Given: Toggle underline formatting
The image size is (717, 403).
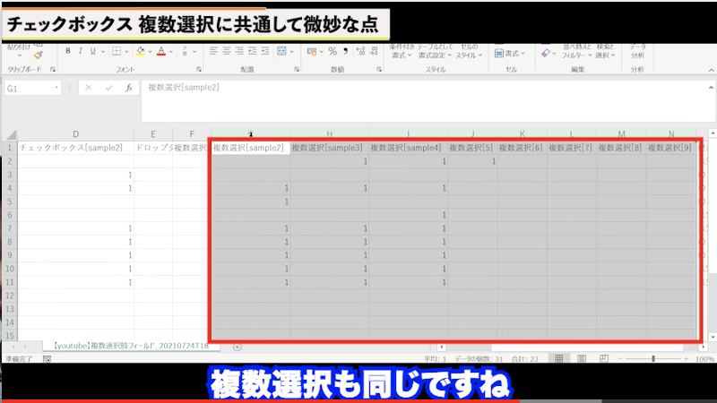Looking at the screenshot, I should point(92,51).
